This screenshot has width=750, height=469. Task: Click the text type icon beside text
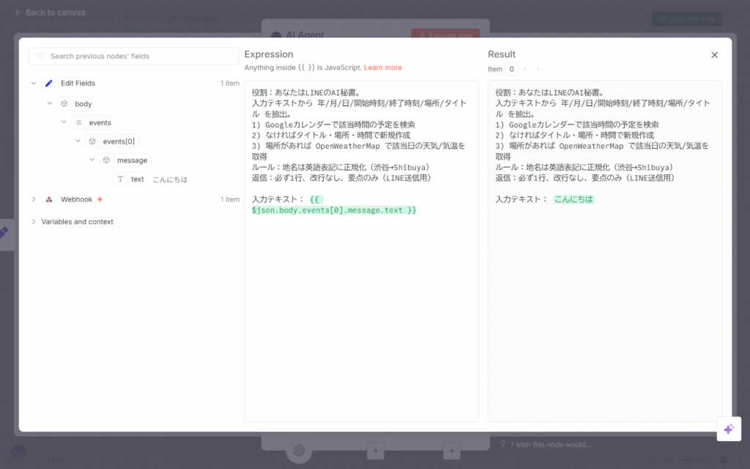[120, 179]
